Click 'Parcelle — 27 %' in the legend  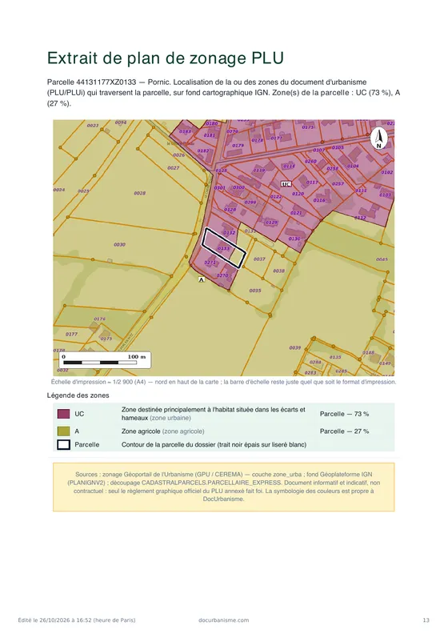tap(344, 431)
